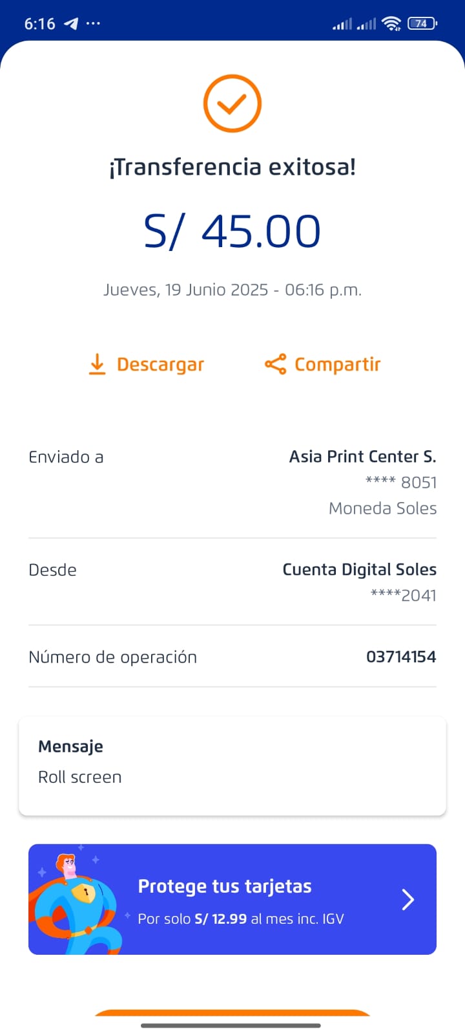Tap the three-dots notification icon
Viewport: 465px width, 1035px height.
(94, 24)
